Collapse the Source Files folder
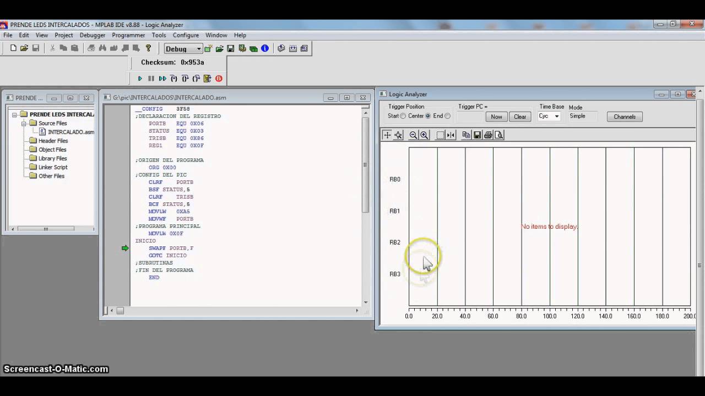The width and height of the screenshot is (705, 396). click(x=24, y=123)
